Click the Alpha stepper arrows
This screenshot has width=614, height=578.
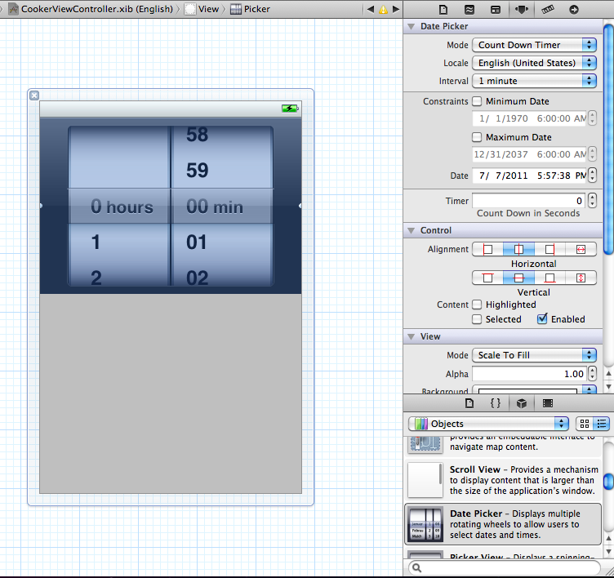[593, 374]
